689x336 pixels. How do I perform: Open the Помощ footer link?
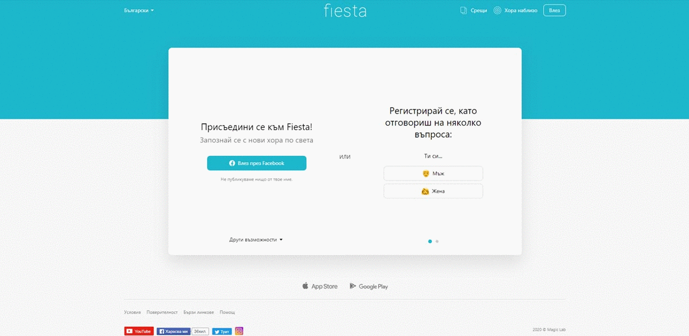click(226, 312)
